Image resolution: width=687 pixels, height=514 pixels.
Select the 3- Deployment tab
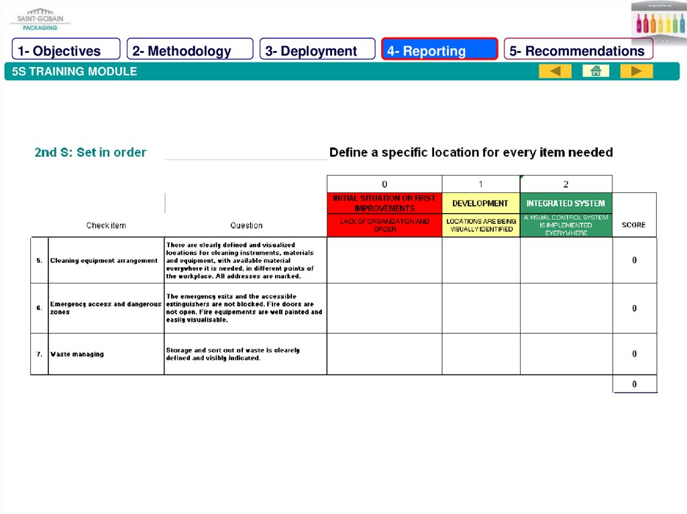tap(317, 50)
